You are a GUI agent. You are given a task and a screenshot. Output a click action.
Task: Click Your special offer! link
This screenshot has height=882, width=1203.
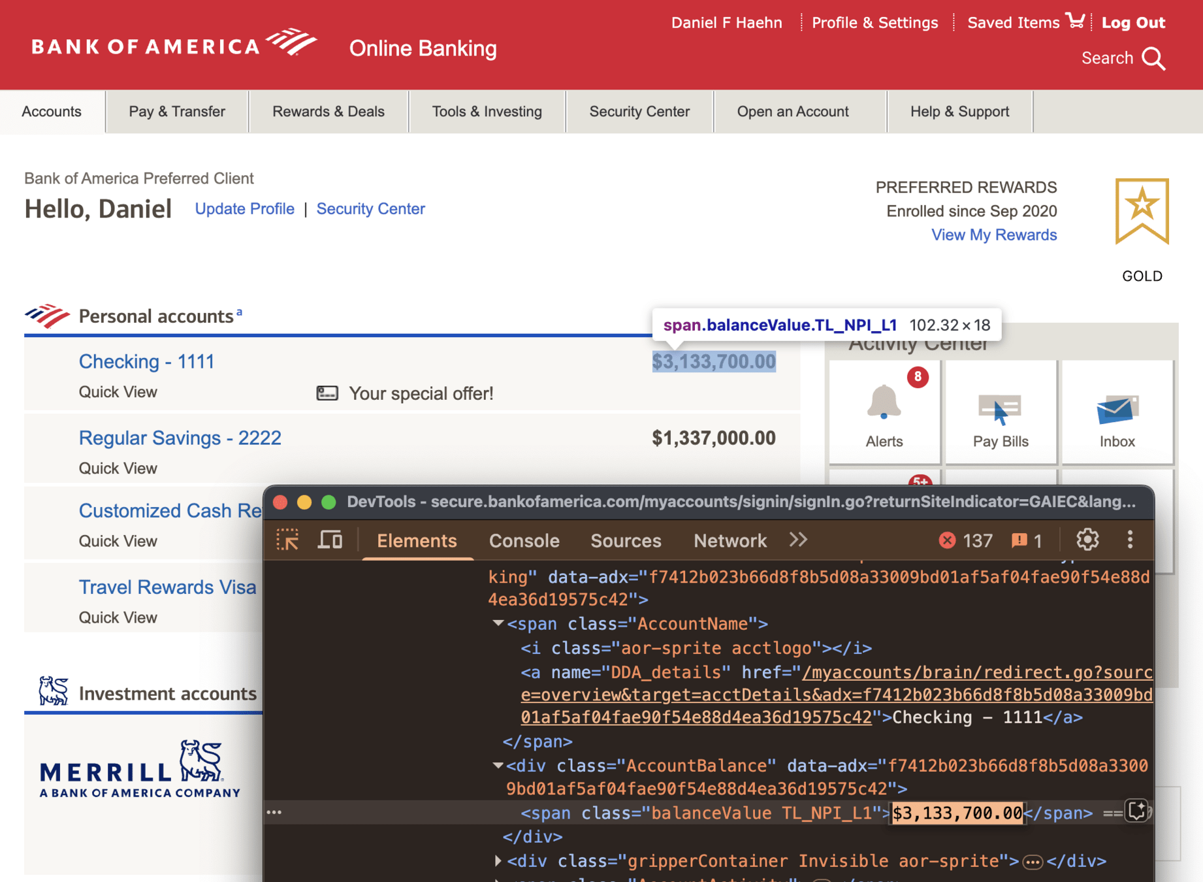[421, 393]
